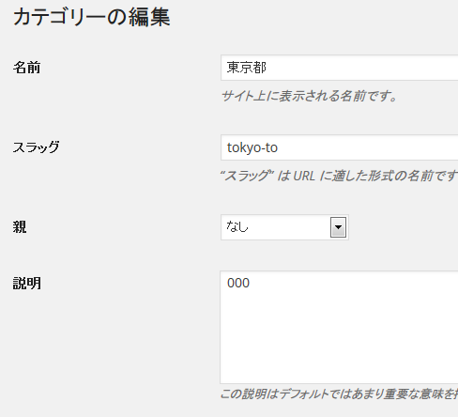Select the 名前 field label
458x417 pixels.
pos(27,68)
